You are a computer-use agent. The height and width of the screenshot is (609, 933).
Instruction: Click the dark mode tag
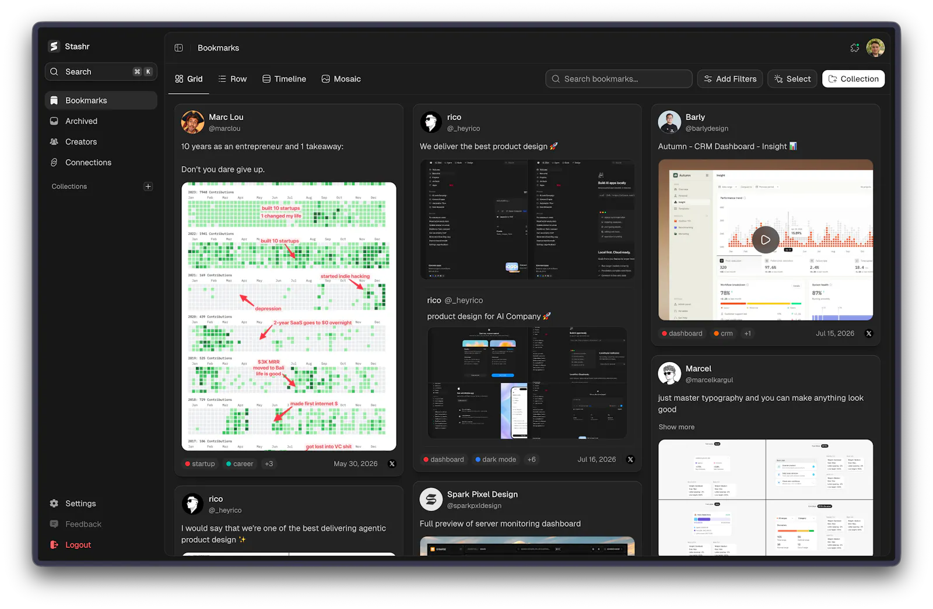pos(496,459)
